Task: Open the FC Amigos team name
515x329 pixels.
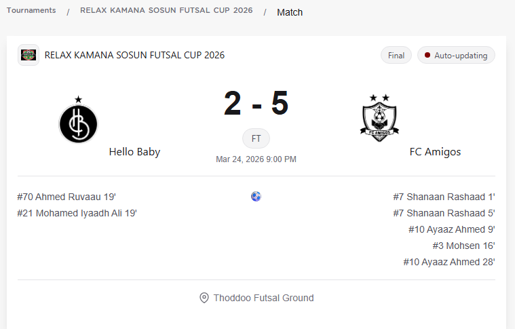Action: point(435,152)
